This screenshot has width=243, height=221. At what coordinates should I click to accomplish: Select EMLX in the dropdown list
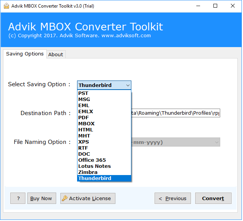(105, 112)
